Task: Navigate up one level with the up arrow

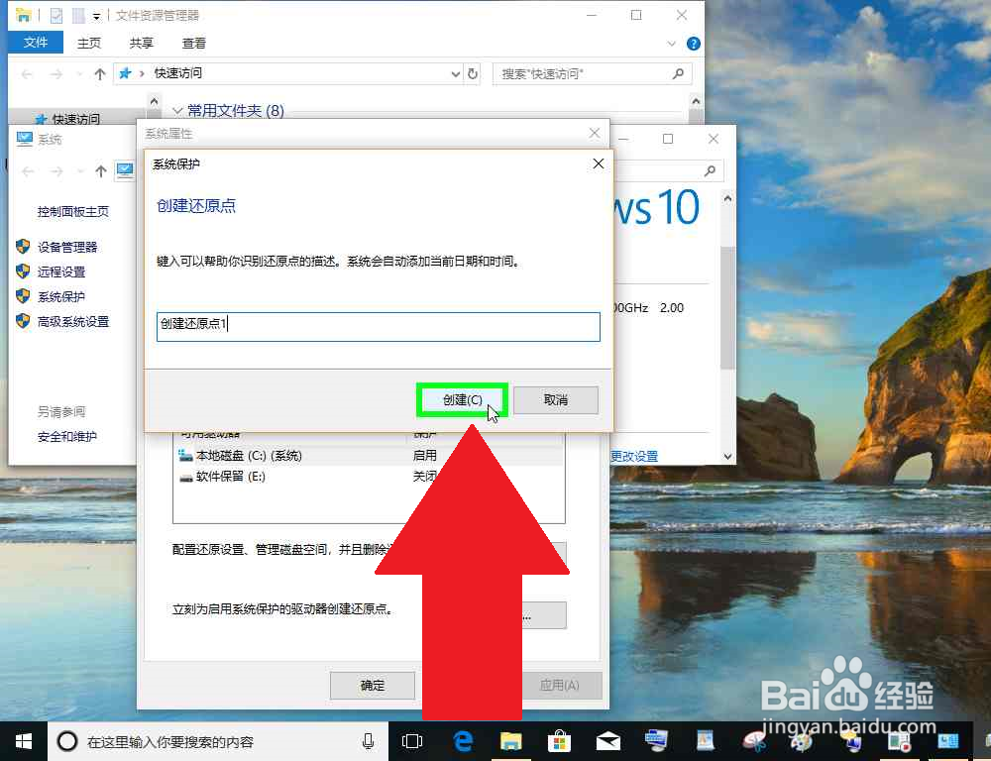Action: [102, 73]
